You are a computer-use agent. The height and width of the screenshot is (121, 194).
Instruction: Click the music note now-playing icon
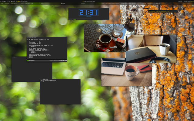(x=16, y=1)
